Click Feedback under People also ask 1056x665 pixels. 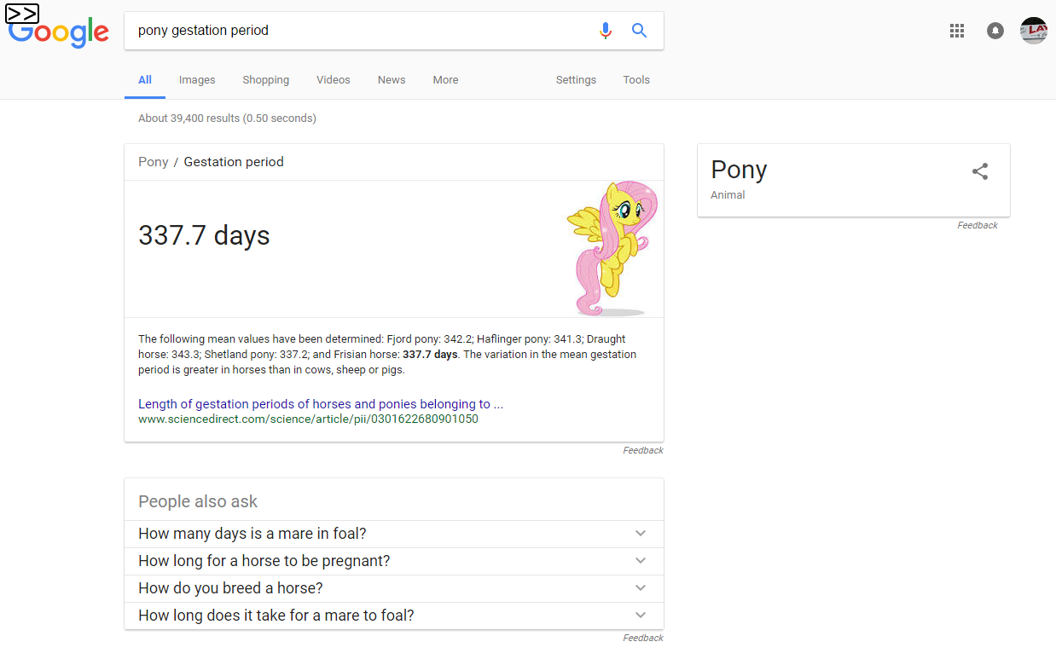tap(643, 638)
